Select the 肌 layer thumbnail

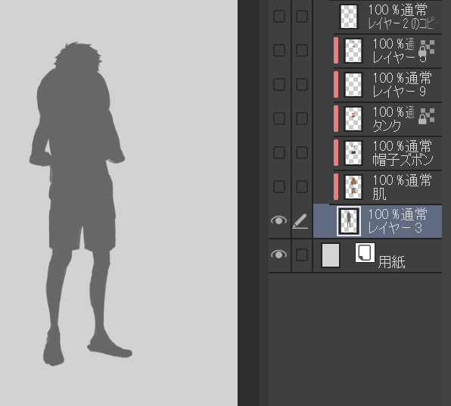(353, 187)
